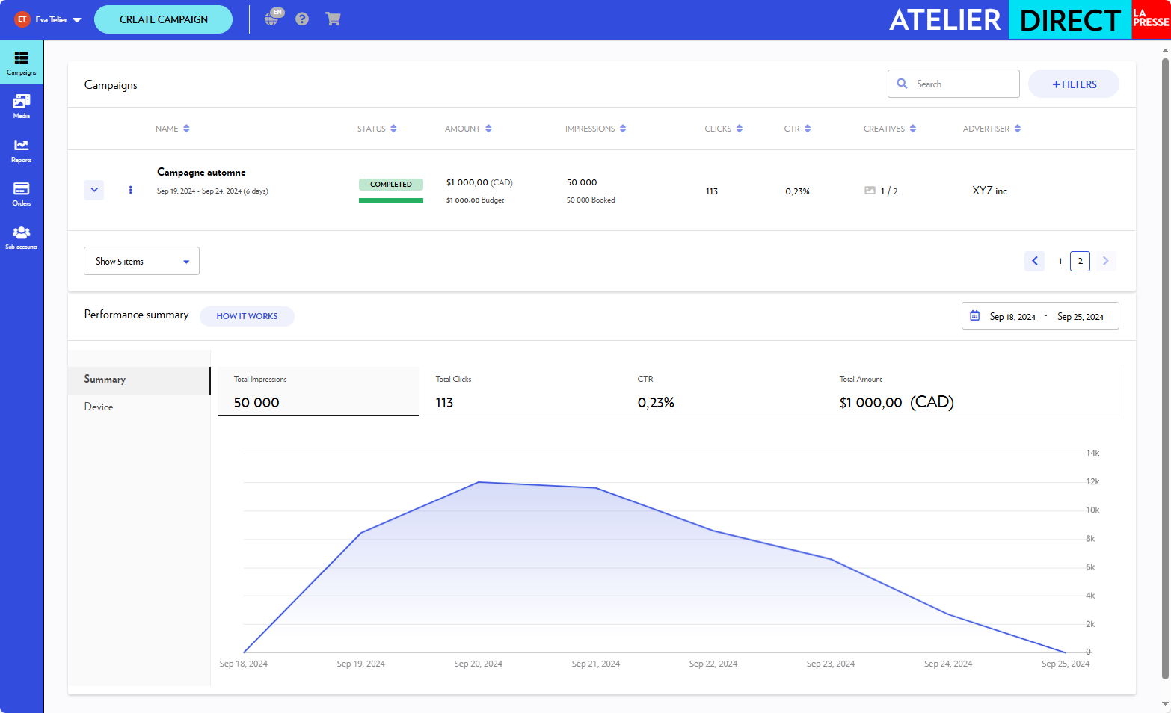Open the Sub-accounts sidebar section

point(21,237)
